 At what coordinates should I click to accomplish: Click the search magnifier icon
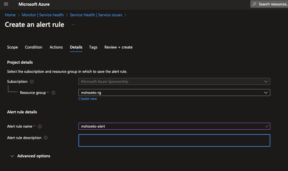tap(254, 4)
